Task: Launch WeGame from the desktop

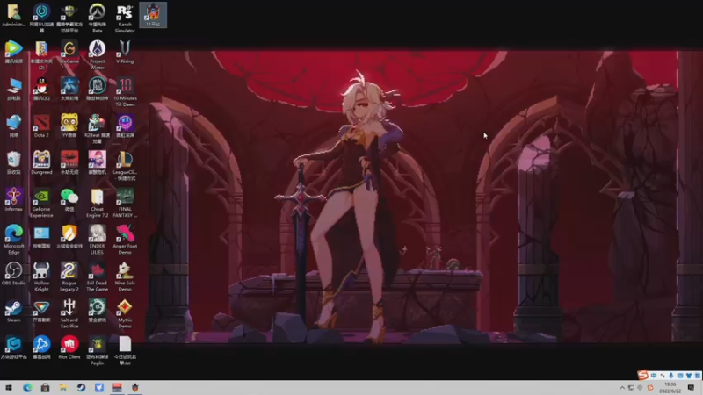Action: (69, 52)
